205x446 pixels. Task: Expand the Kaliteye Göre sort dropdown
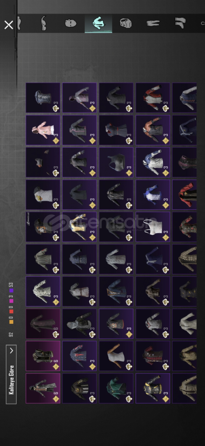coord(11,374)
